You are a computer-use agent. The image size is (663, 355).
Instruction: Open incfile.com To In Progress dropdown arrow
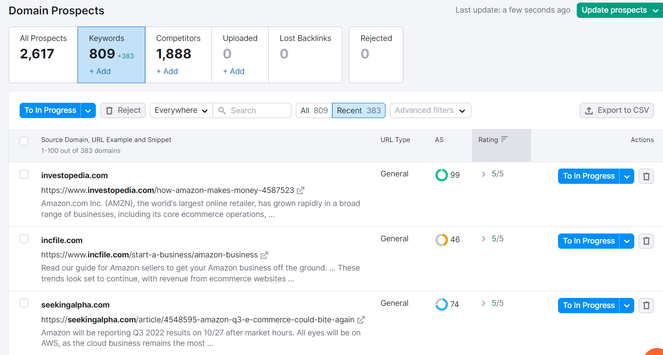point(626,241)
